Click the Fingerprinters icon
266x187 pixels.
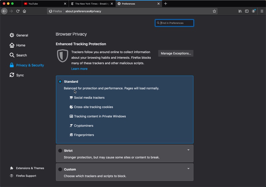pos(71,135)
